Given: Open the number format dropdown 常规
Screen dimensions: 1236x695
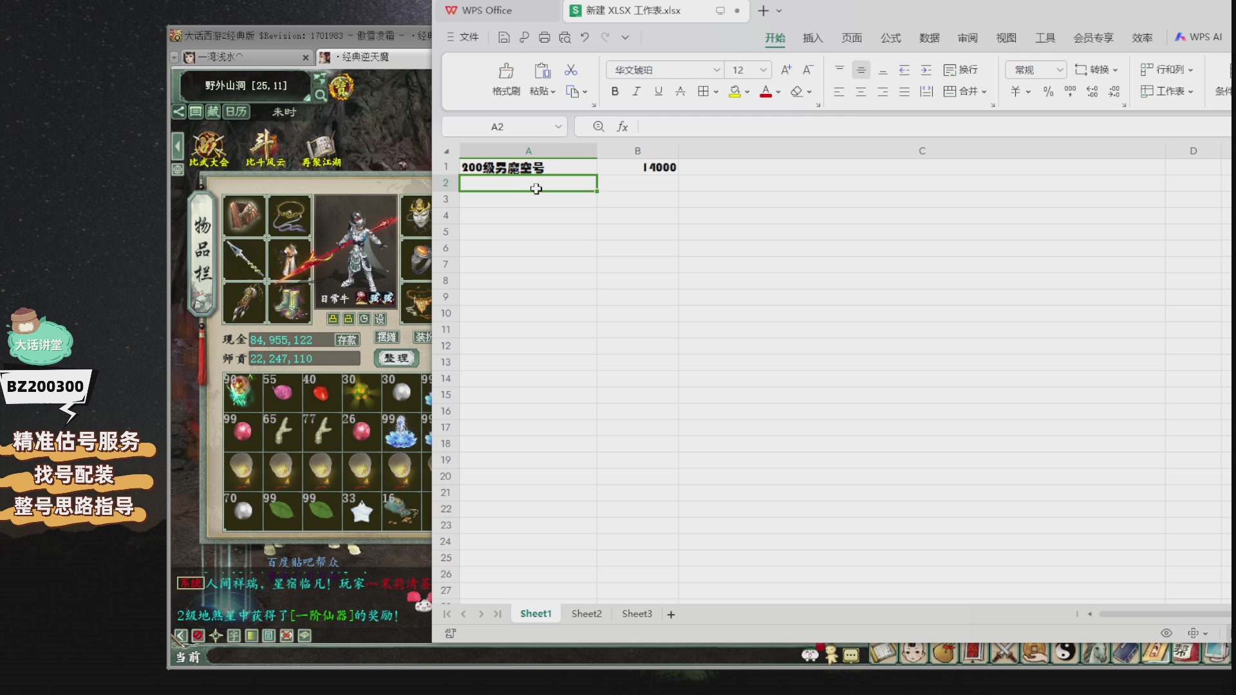Looking at the screenshot, I should click(1060, 69).
